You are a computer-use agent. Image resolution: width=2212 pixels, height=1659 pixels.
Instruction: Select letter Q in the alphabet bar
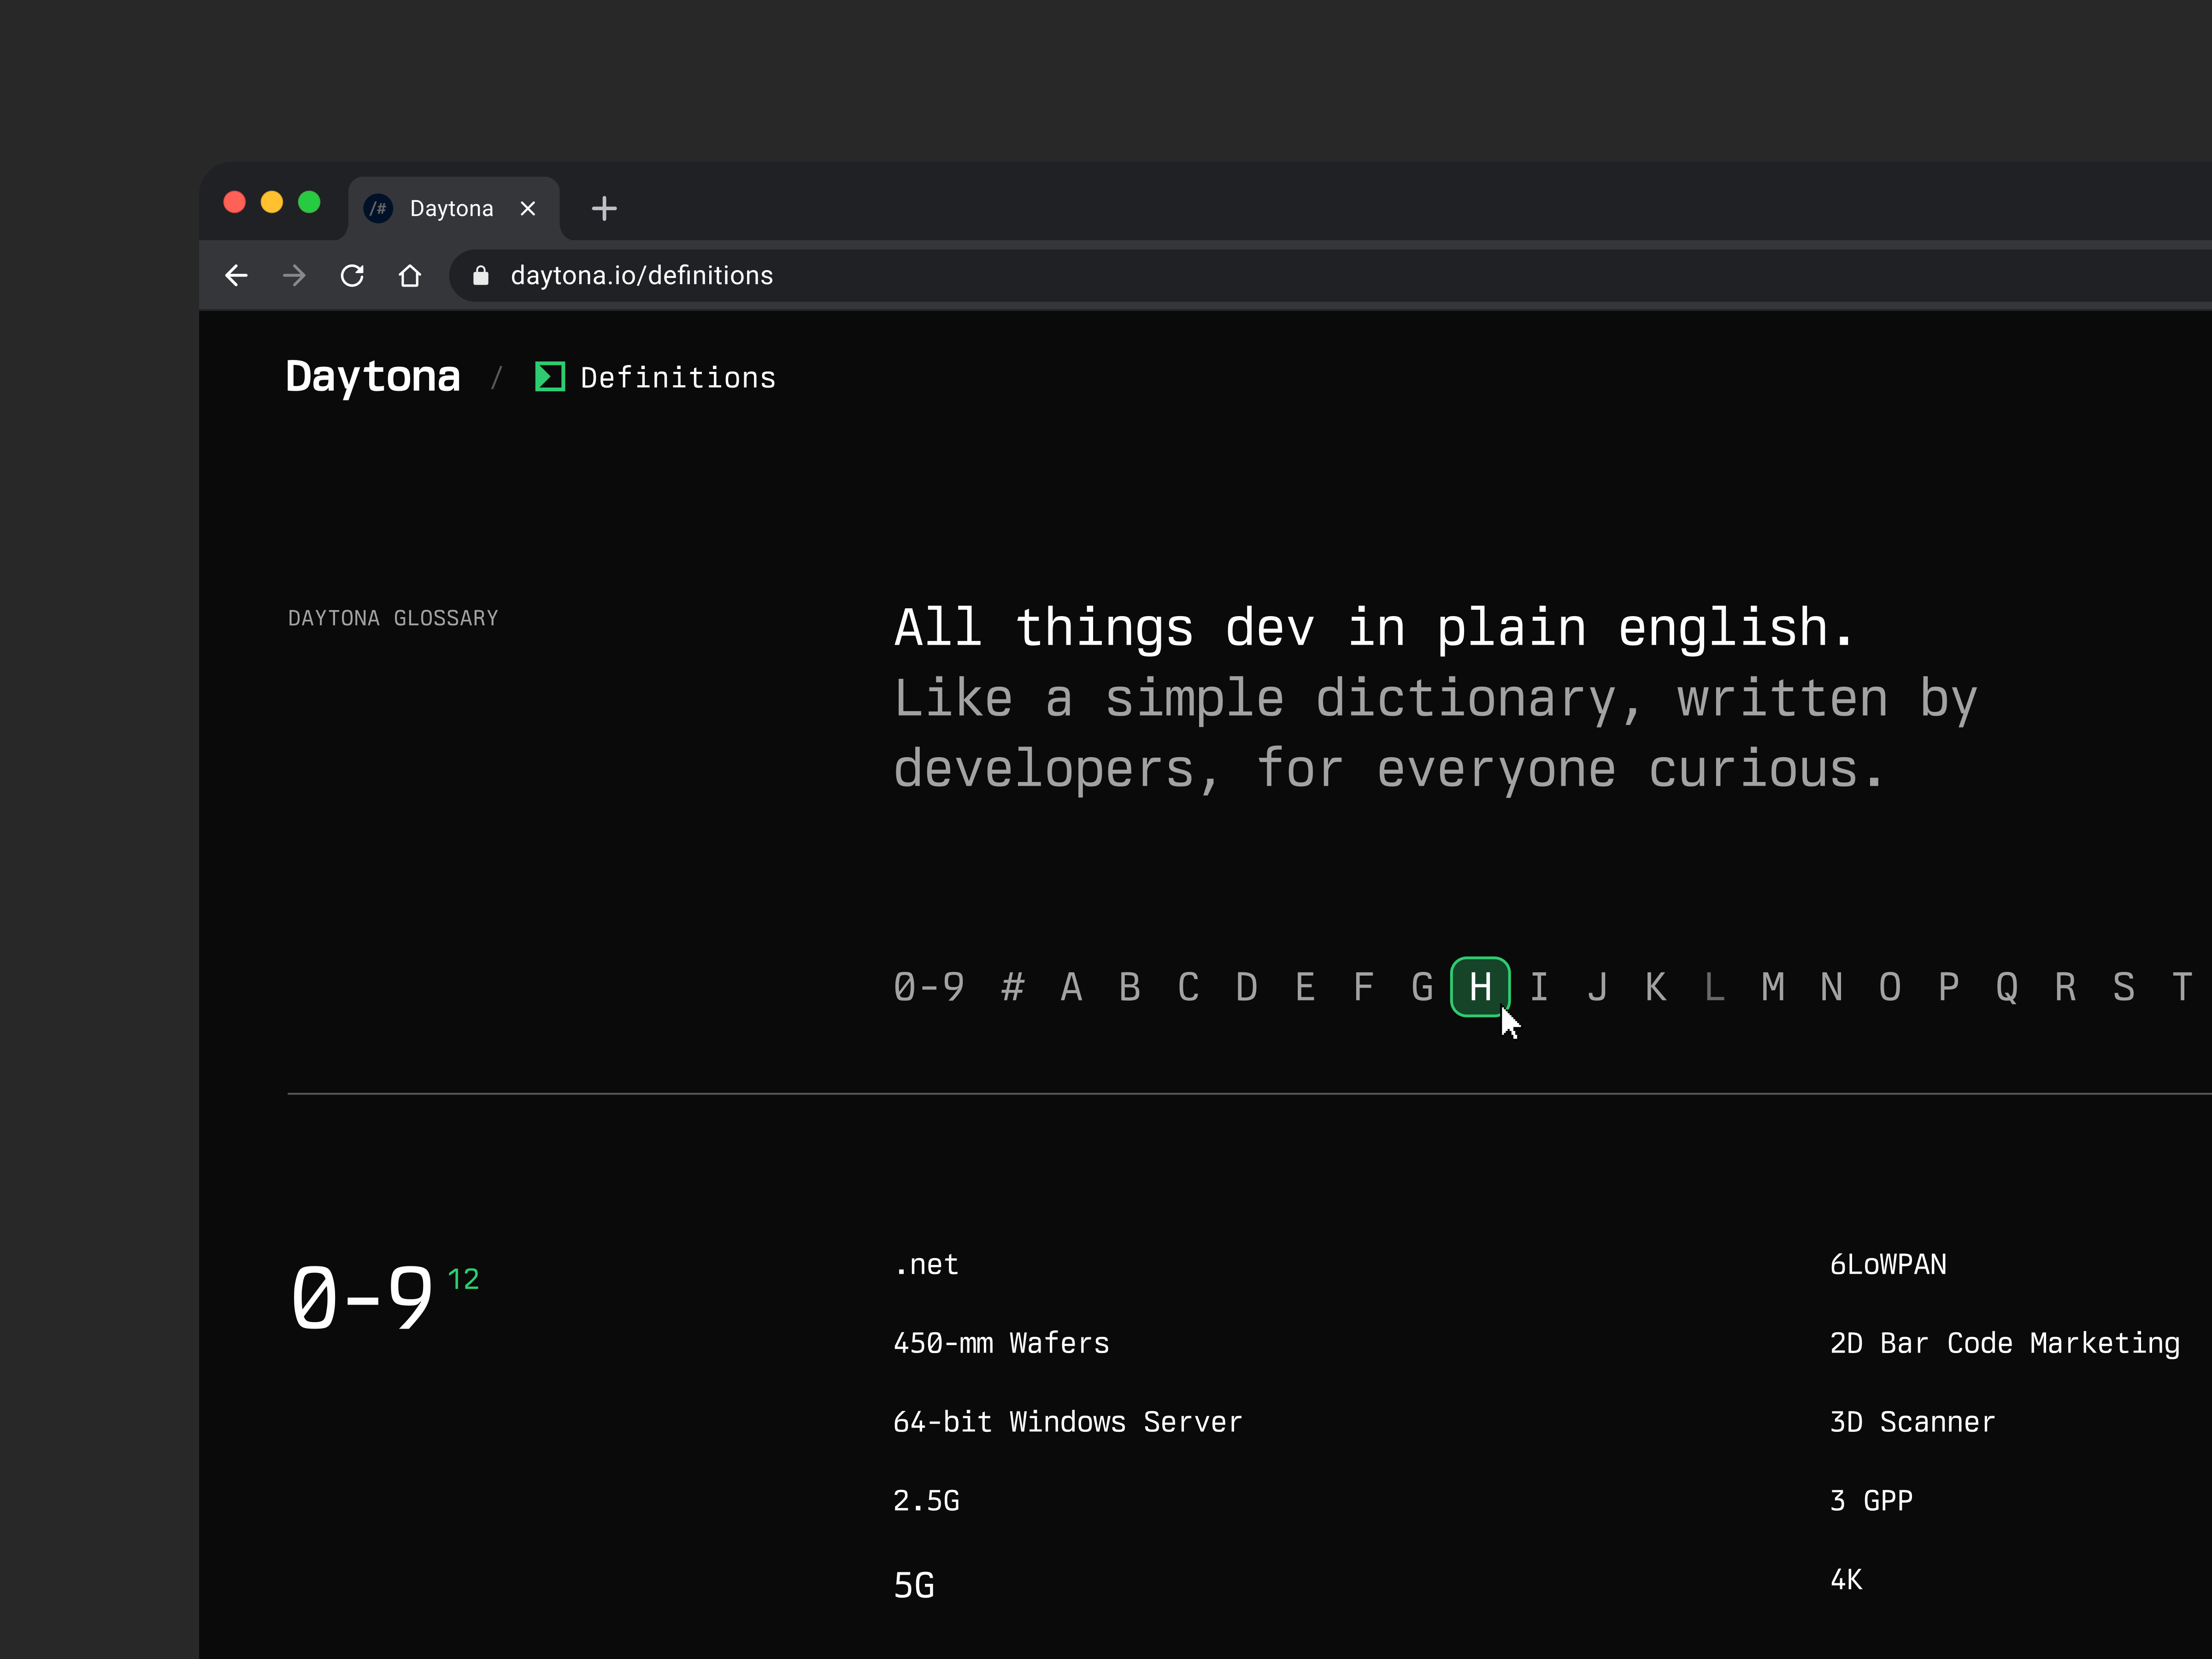[2007, 987]
